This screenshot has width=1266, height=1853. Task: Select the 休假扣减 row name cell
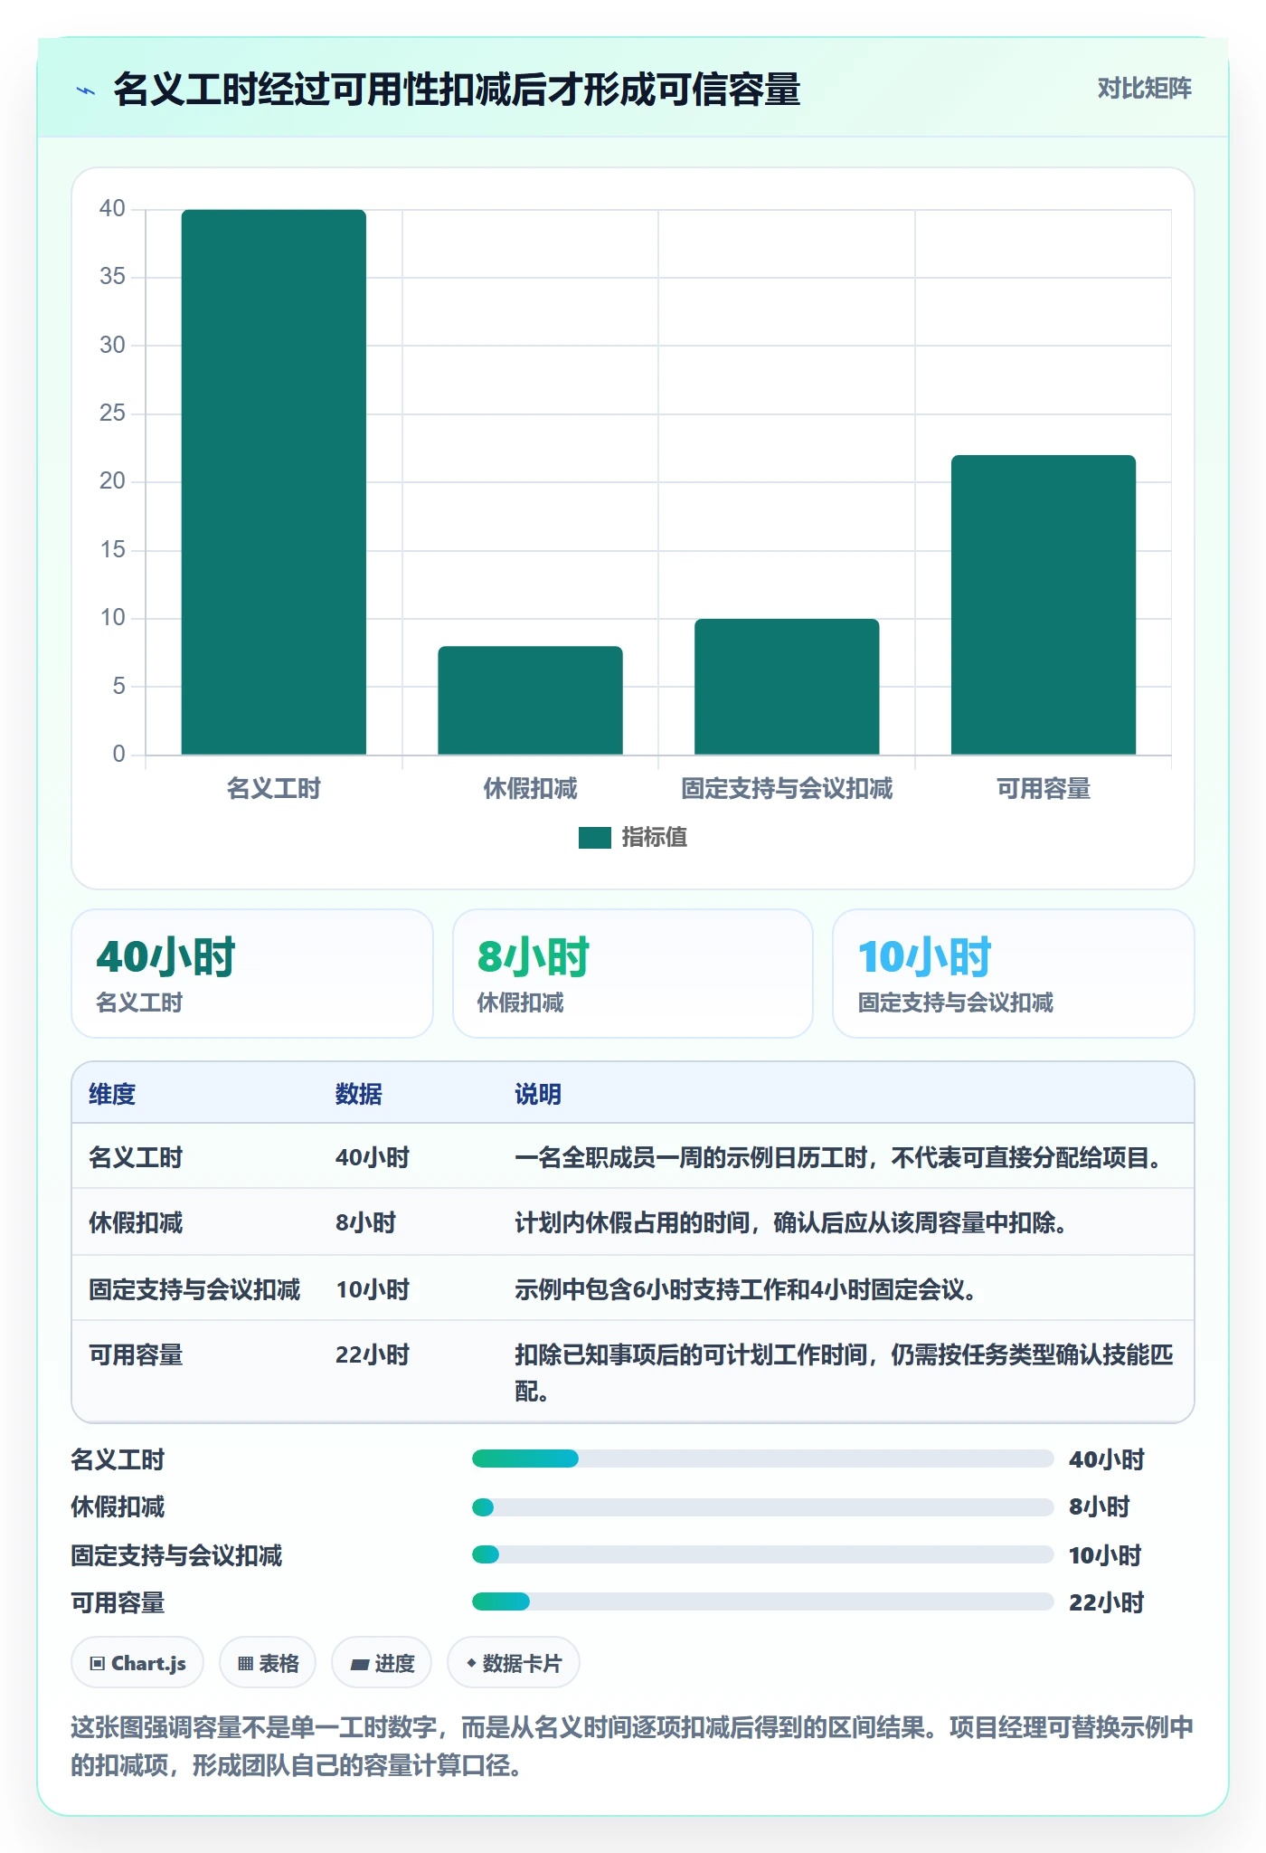click(x=136, y=1223)
